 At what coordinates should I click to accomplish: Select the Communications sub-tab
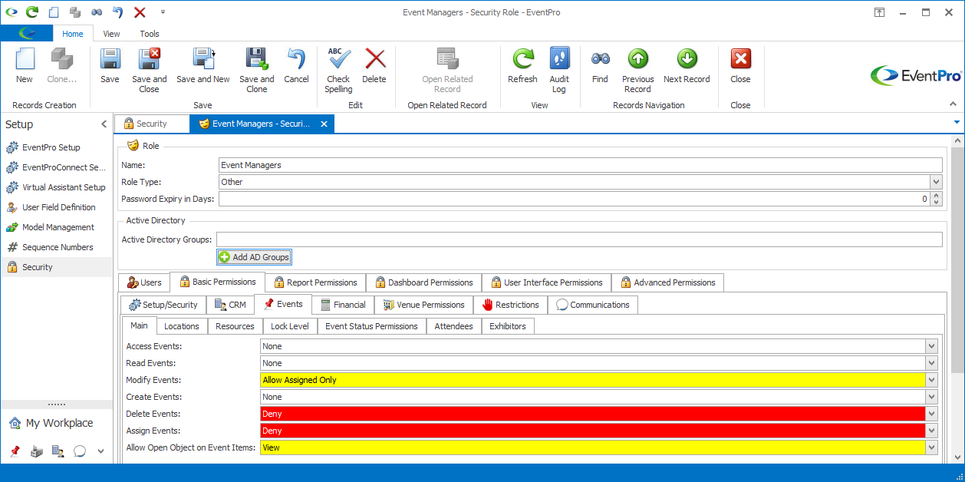[593, 305]
